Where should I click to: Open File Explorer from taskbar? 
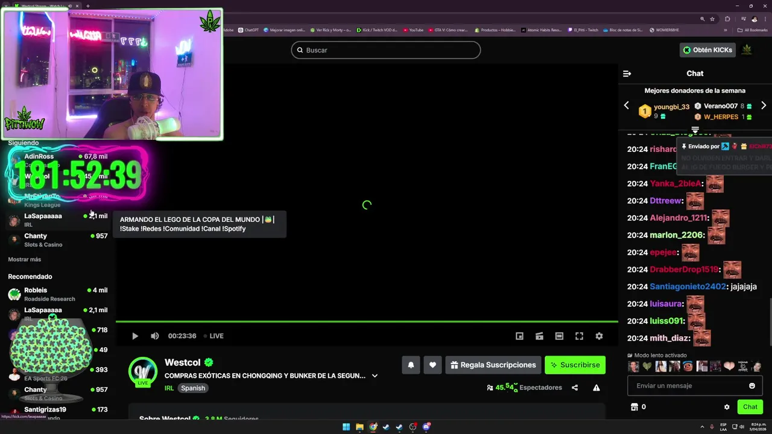pyautogui.click(x=359, y=427)
